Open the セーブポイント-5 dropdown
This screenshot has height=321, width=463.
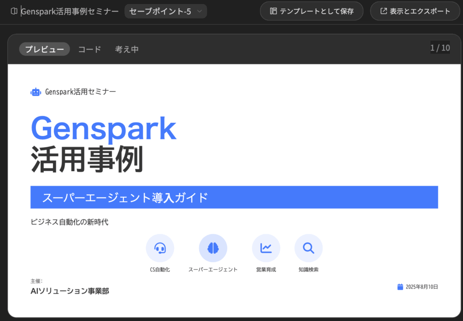165,11
